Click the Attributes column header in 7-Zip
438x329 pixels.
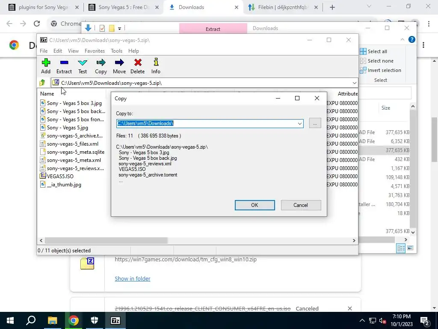click(347, 94)
